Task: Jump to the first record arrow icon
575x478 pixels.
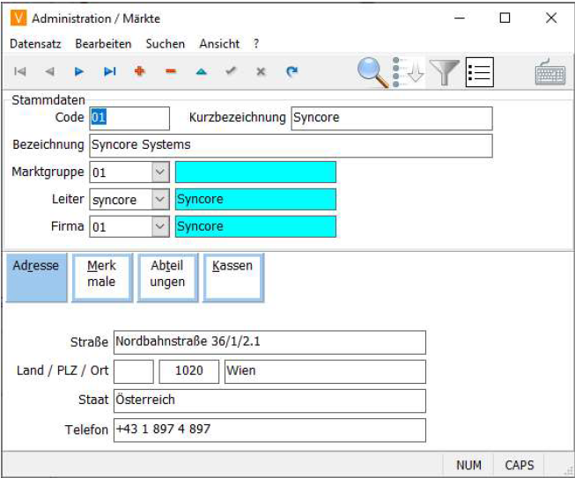Action: click(20, 72)
